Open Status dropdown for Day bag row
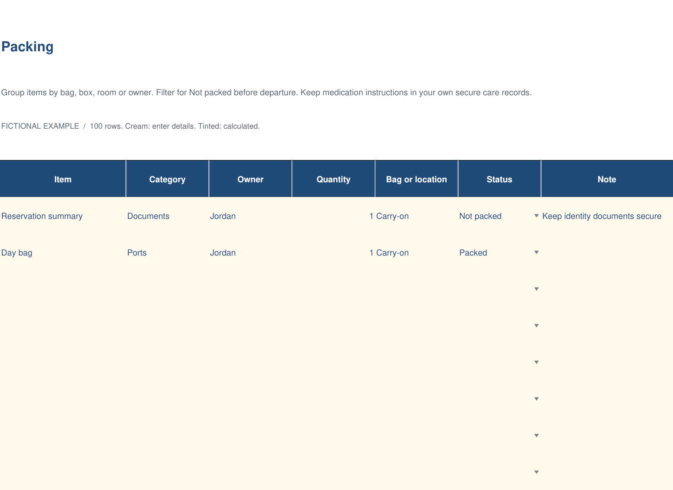The height and width of the screenshot is (490, 673). (536, 252)
